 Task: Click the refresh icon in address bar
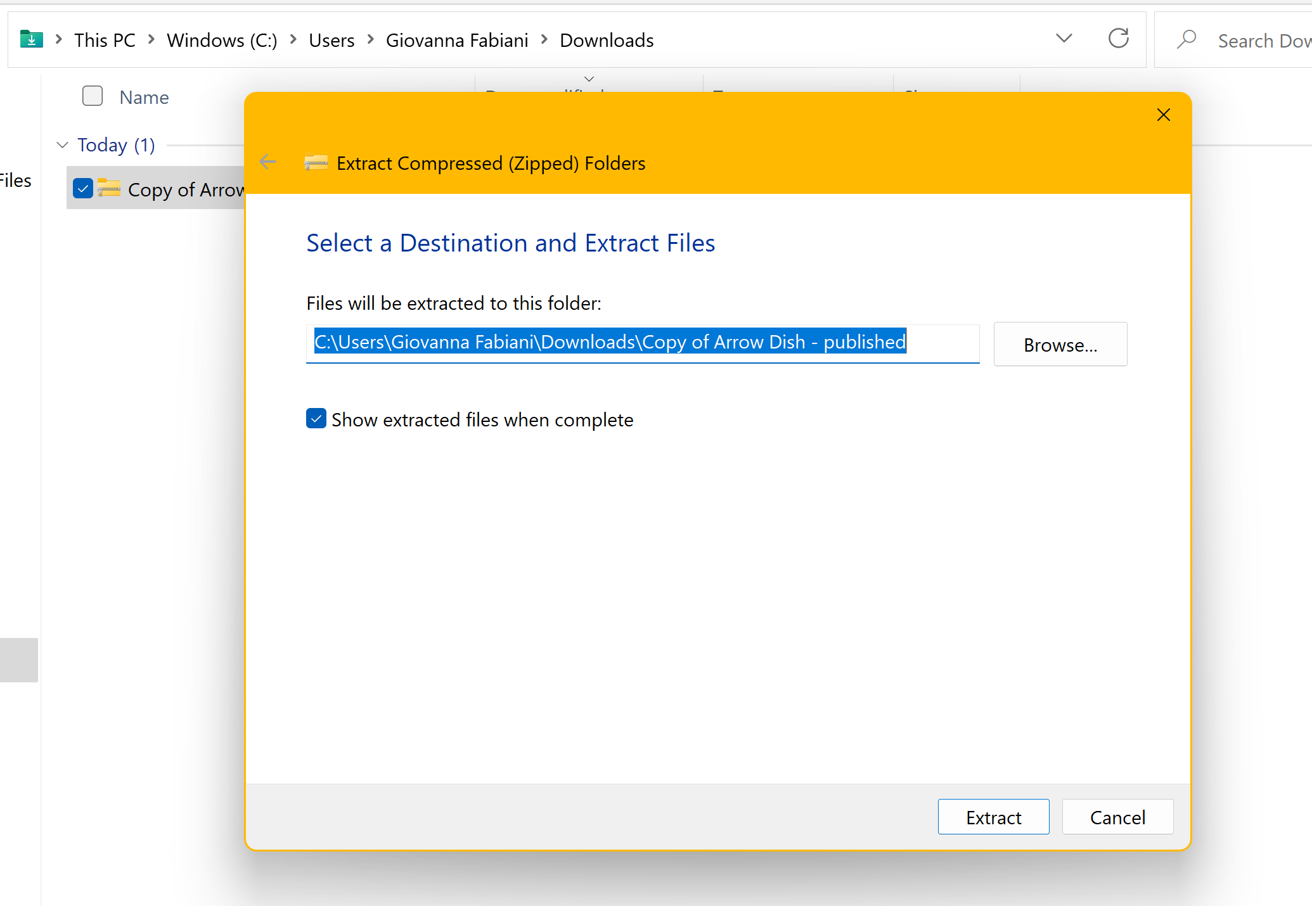(x=1118, y=39)
